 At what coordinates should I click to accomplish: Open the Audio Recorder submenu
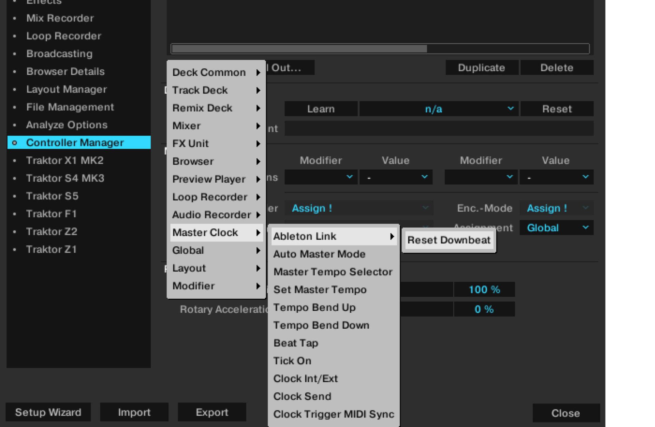pyautogui.click(x=216, y=215)
